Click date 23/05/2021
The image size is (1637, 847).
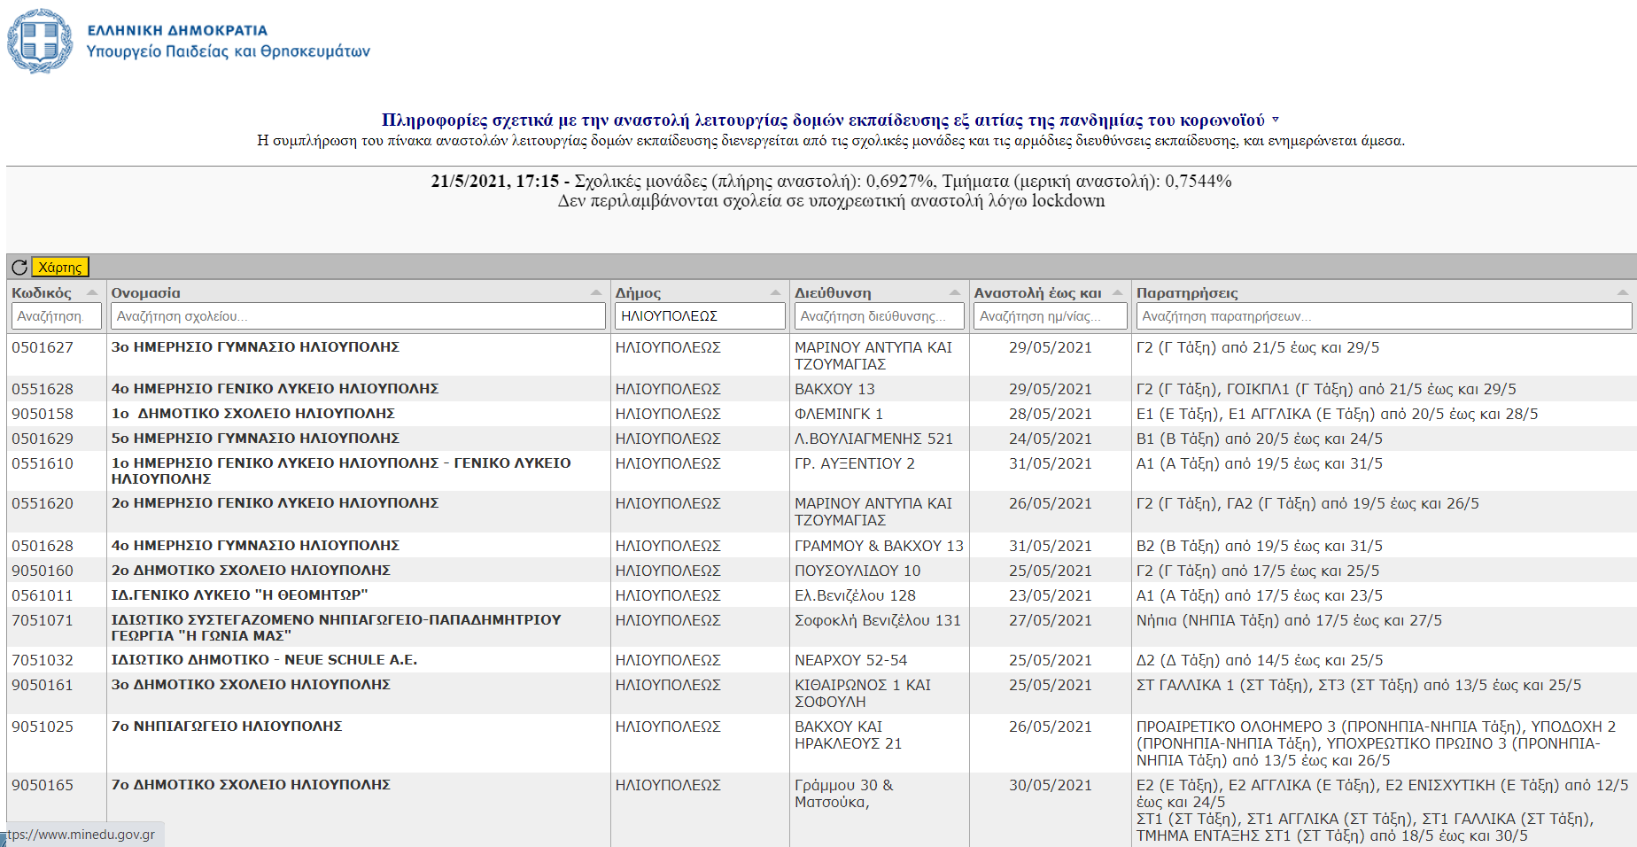(1051, 595)
